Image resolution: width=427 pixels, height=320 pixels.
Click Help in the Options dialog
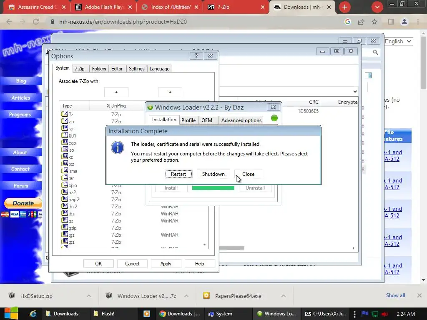pos(200,264)
